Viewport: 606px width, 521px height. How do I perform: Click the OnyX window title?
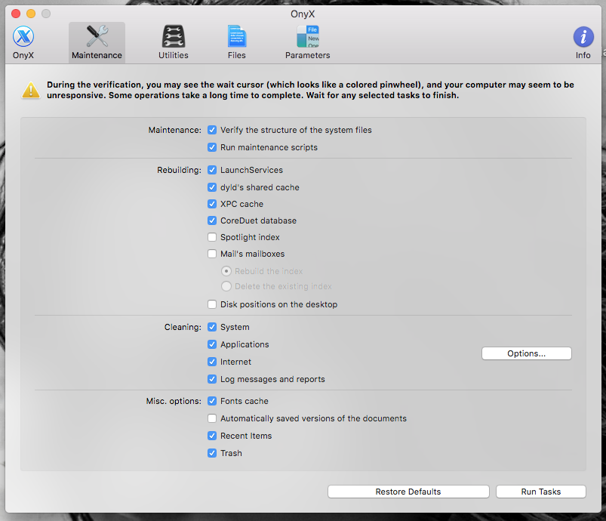click(303, 14)
